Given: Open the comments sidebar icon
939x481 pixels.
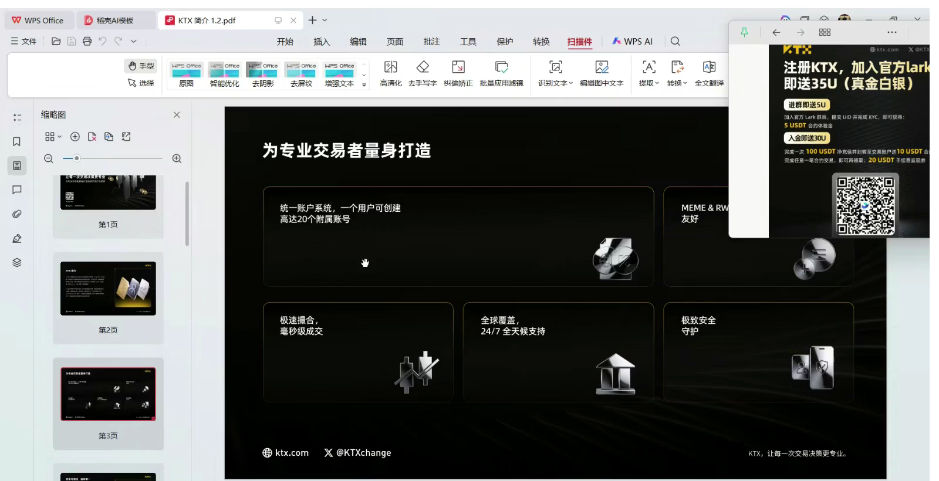Looking at the screenshot, I should 17,189.
